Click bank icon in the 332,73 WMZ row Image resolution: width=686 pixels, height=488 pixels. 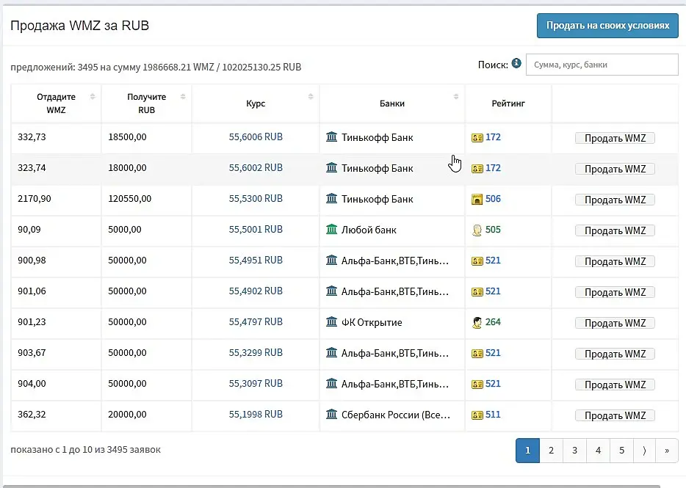pos(332,137)
